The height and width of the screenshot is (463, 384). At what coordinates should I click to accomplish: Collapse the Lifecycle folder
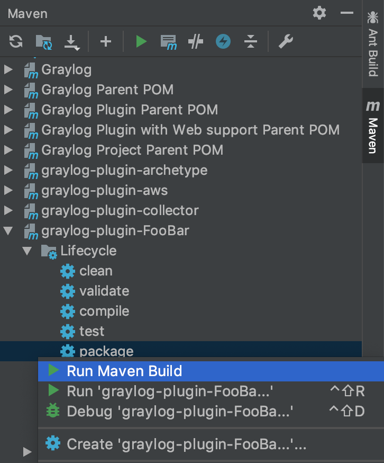(27, 251)
